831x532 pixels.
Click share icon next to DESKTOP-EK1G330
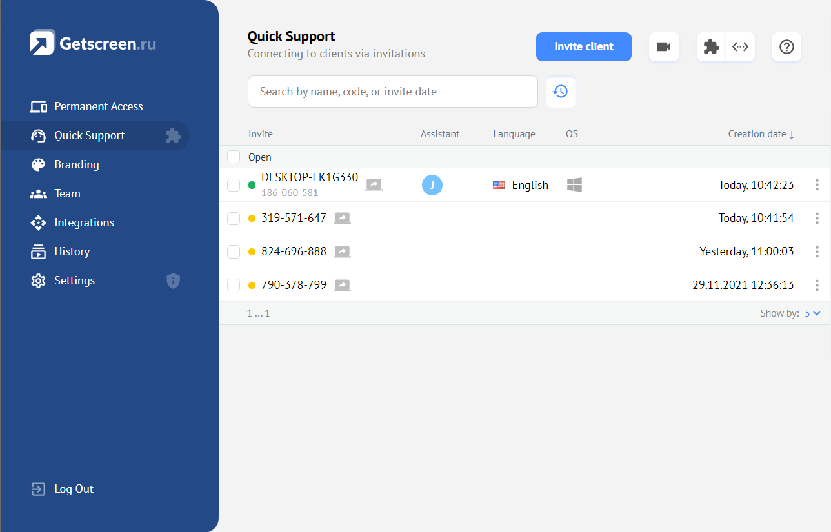click(374, 184)
